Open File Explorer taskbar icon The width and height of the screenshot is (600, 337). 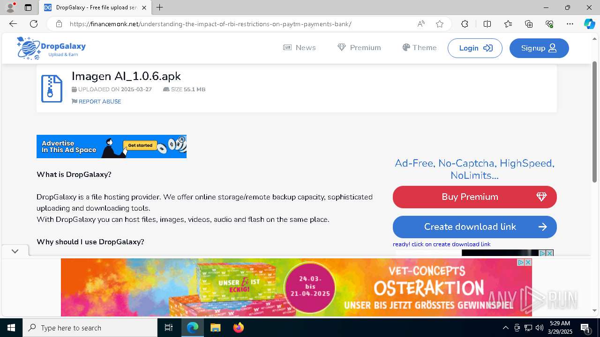(x=215, y=328)
